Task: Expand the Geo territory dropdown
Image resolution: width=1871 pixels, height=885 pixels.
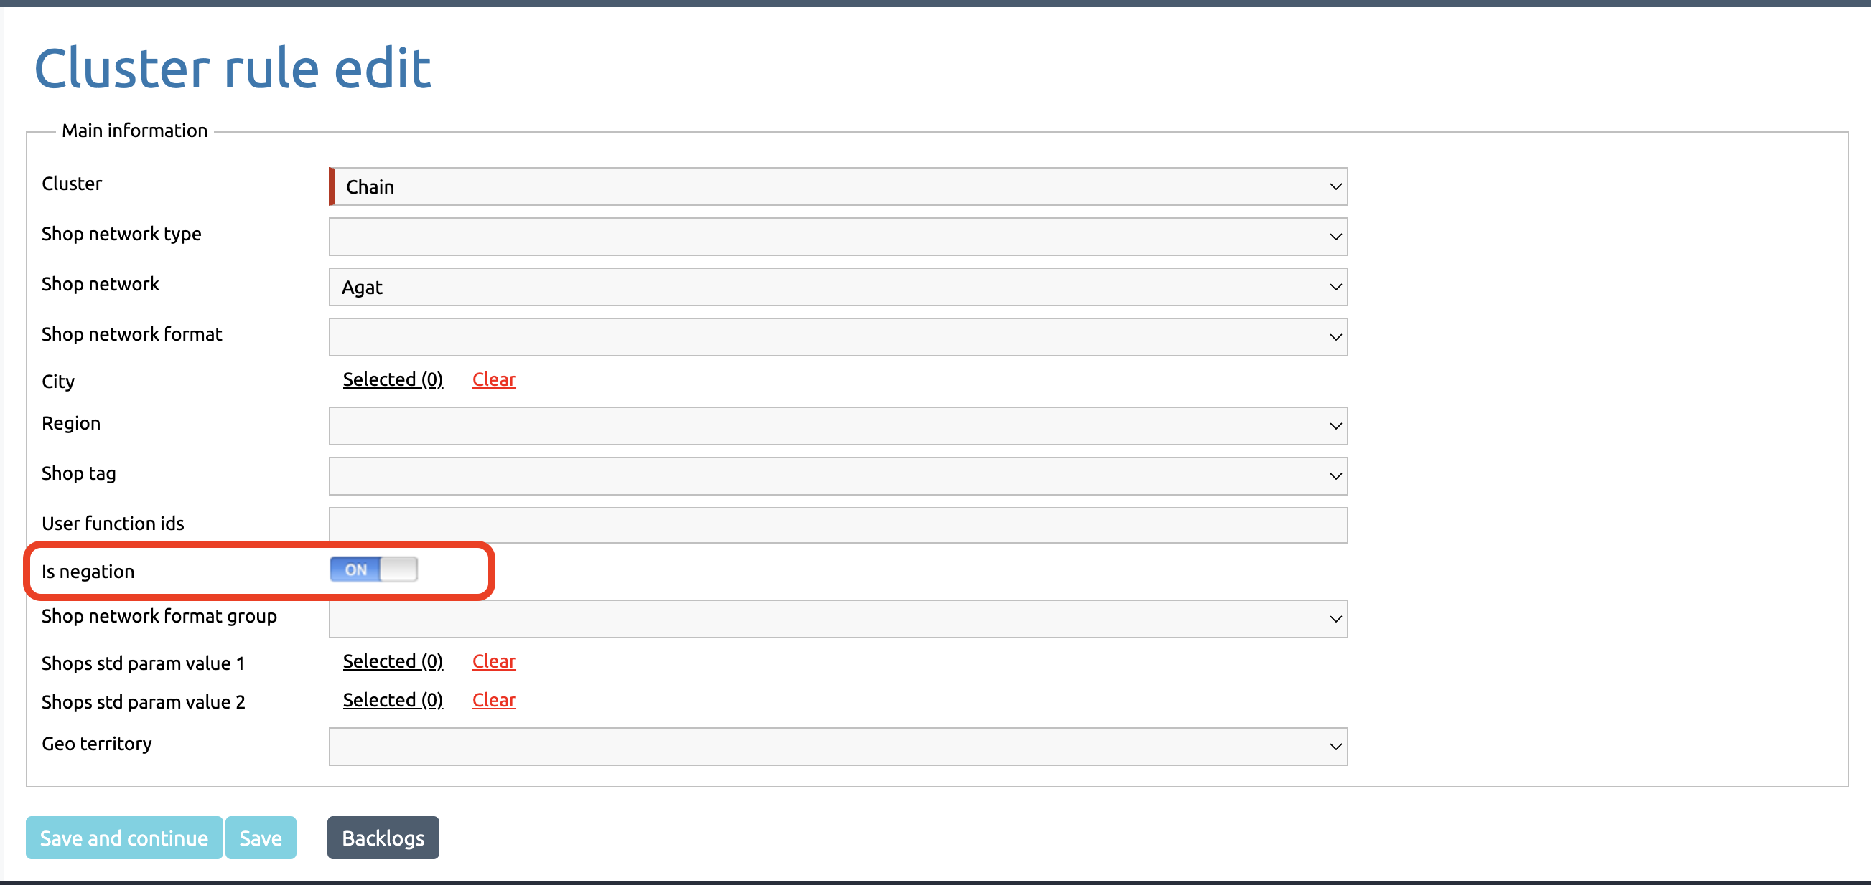Action: point(838,747)
